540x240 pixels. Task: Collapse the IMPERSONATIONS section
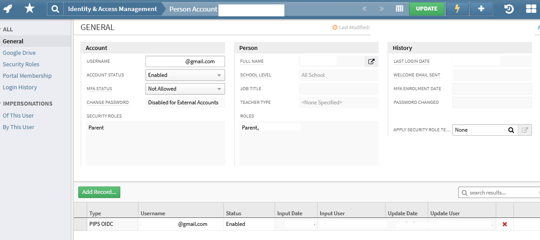(27, 104)
